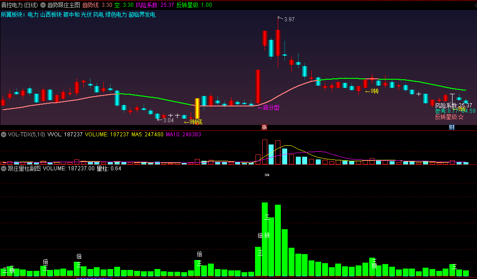The width and height of the screenshot is (477, 279).
Task: Open the 碳中和 sector link
Action: pos(71,14)
